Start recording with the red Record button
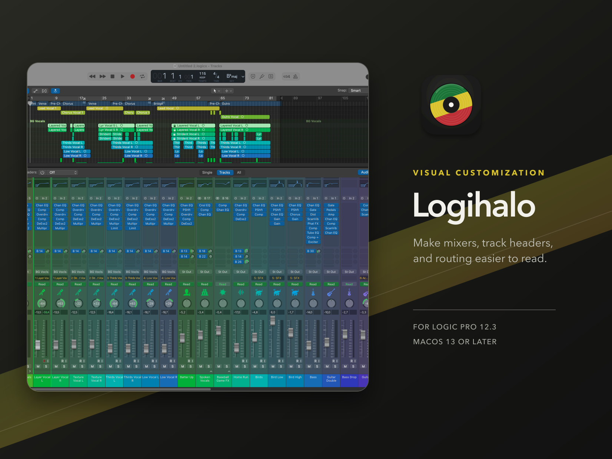The height and width of the screenshot is (459, 612). click(132, 77)
